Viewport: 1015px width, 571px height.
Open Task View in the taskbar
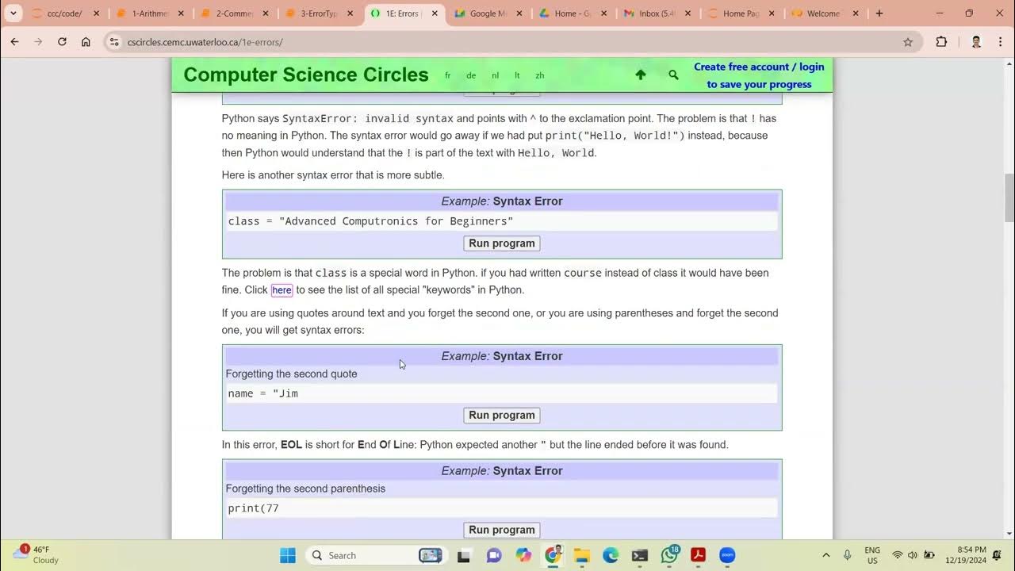[x=464, y=555]
